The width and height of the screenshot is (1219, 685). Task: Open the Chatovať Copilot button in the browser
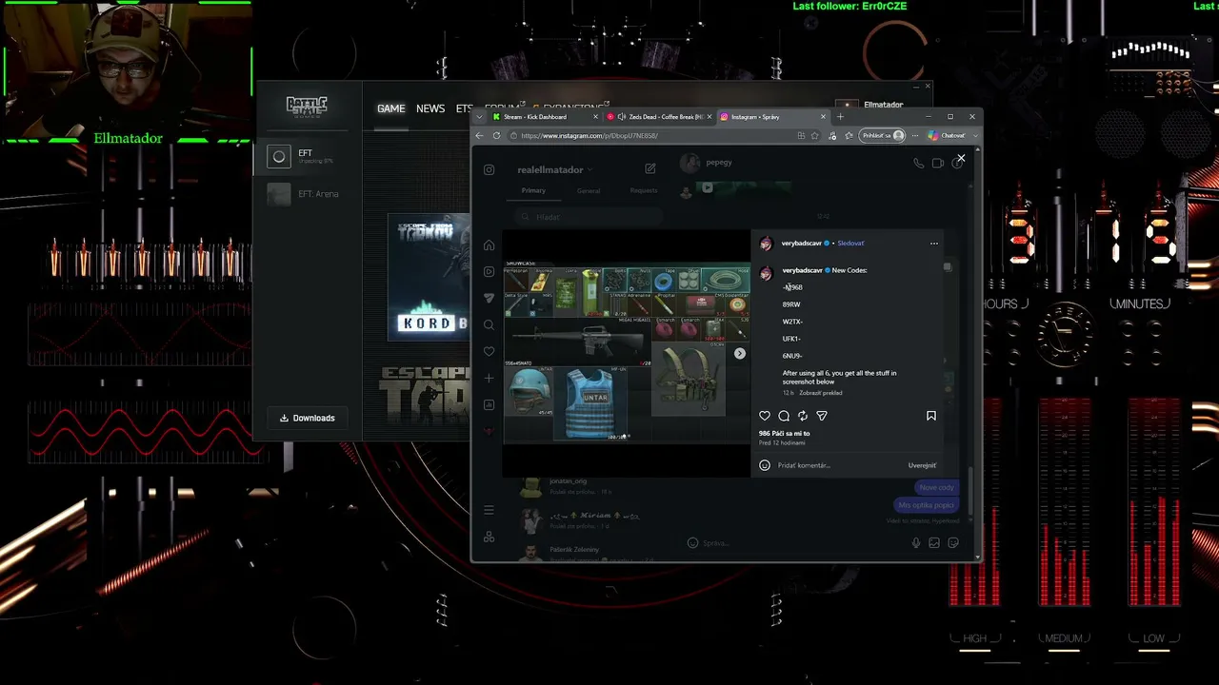[x=947, y=136]
